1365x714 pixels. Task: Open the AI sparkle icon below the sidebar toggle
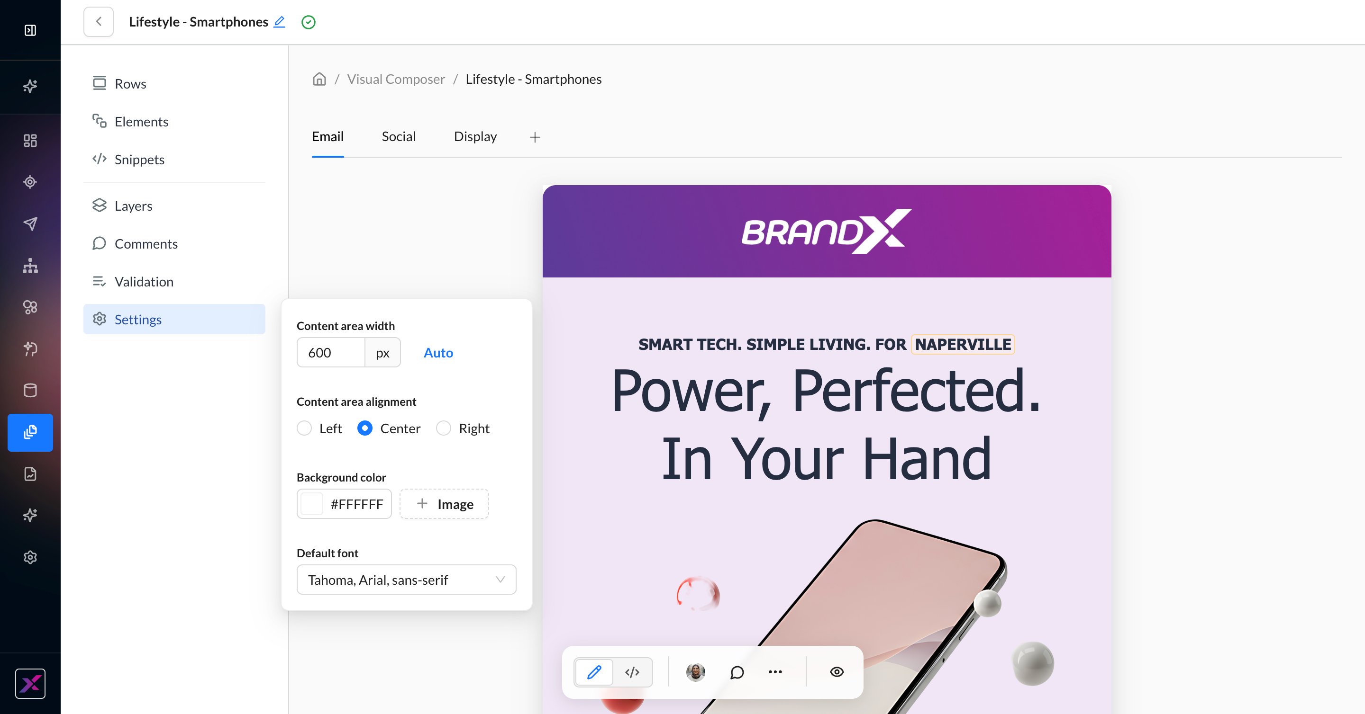pos(30,86)
